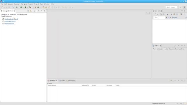Screen dimensions: 187x105
Task: Open Package Explorer View Menu
Action: 38,11
